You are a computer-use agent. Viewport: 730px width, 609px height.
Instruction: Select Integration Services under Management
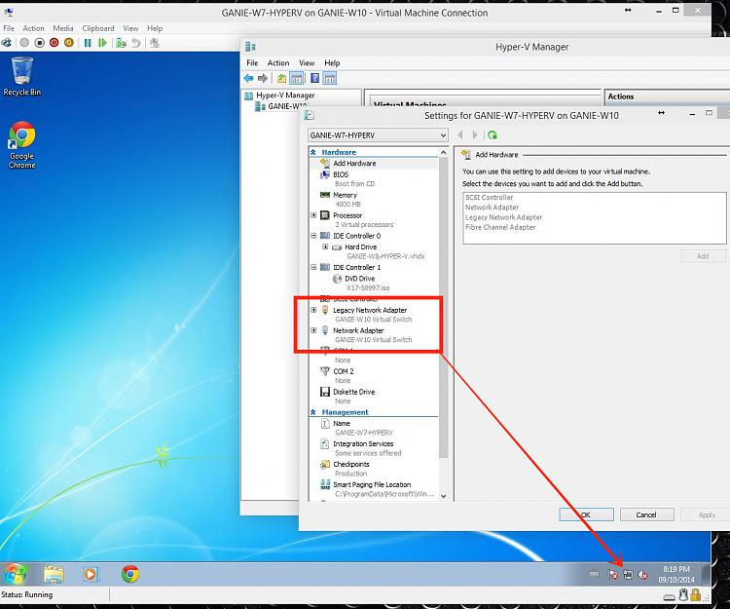click(363, 443)
